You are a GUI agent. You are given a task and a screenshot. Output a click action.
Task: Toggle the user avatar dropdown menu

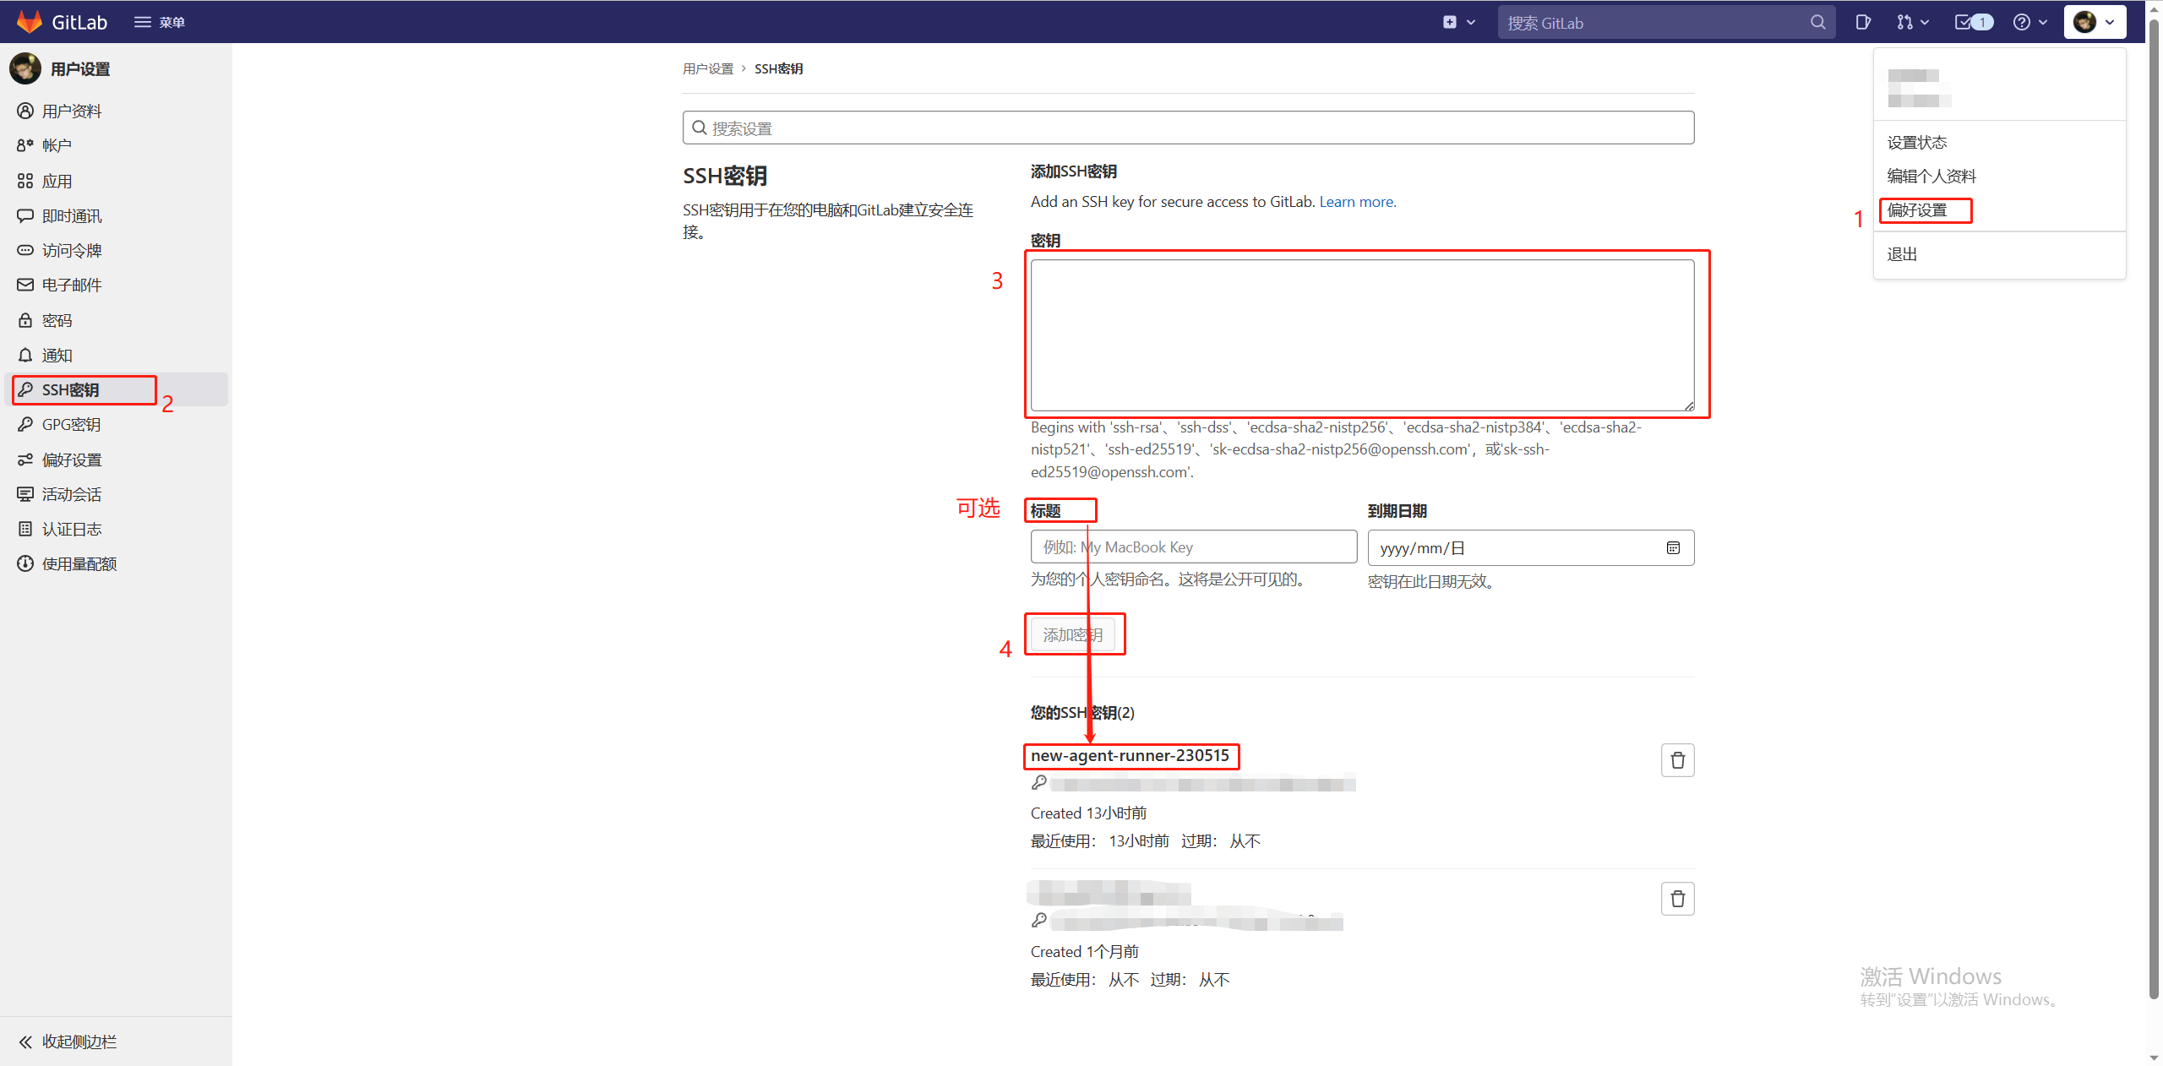click(x=2094, y=23)
